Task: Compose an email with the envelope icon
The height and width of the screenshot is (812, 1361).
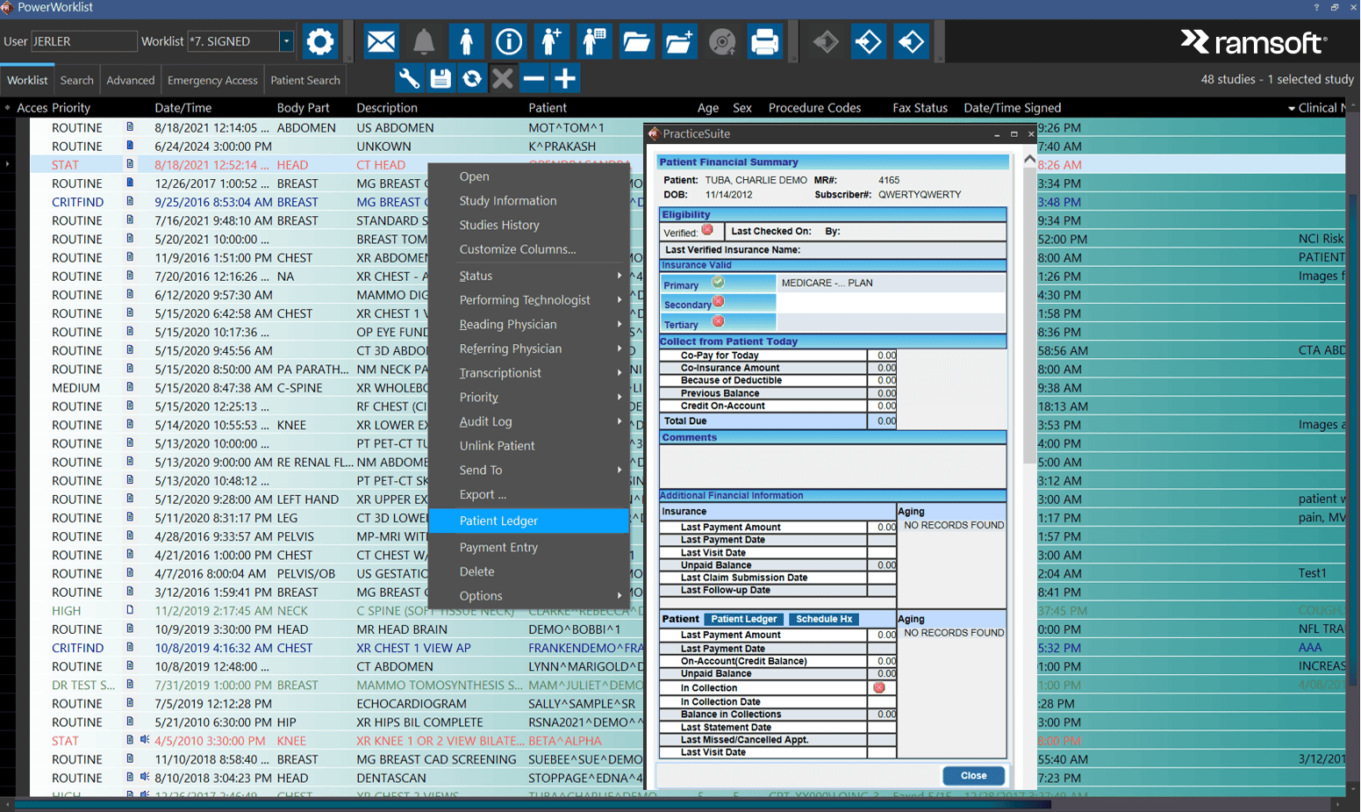Action: [x=381, y=41]
